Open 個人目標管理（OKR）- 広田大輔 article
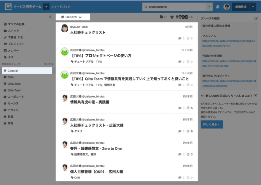 point(96,172)
